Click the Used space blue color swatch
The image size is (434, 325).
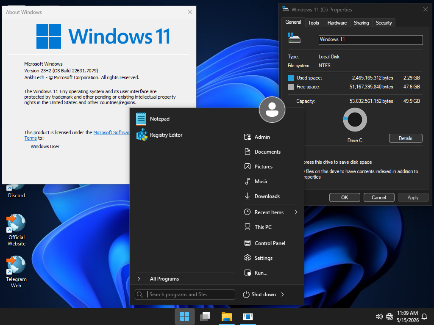(291, 78)
